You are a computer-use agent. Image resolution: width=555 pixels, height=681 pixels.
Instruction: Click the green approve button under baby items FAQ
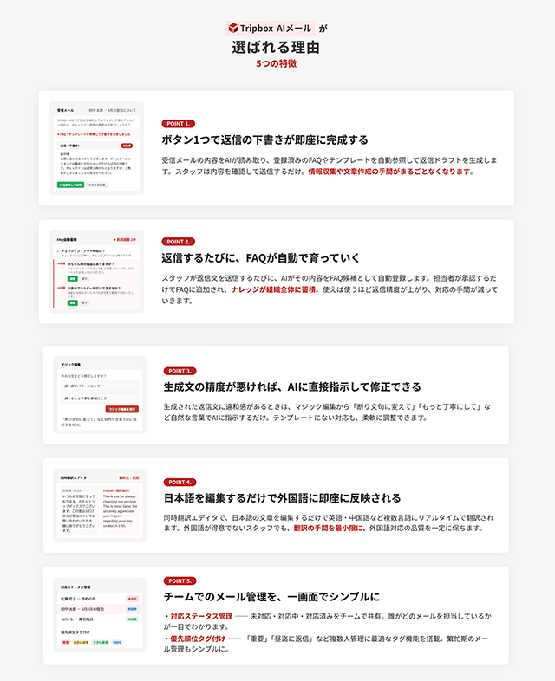click(72, 278)
